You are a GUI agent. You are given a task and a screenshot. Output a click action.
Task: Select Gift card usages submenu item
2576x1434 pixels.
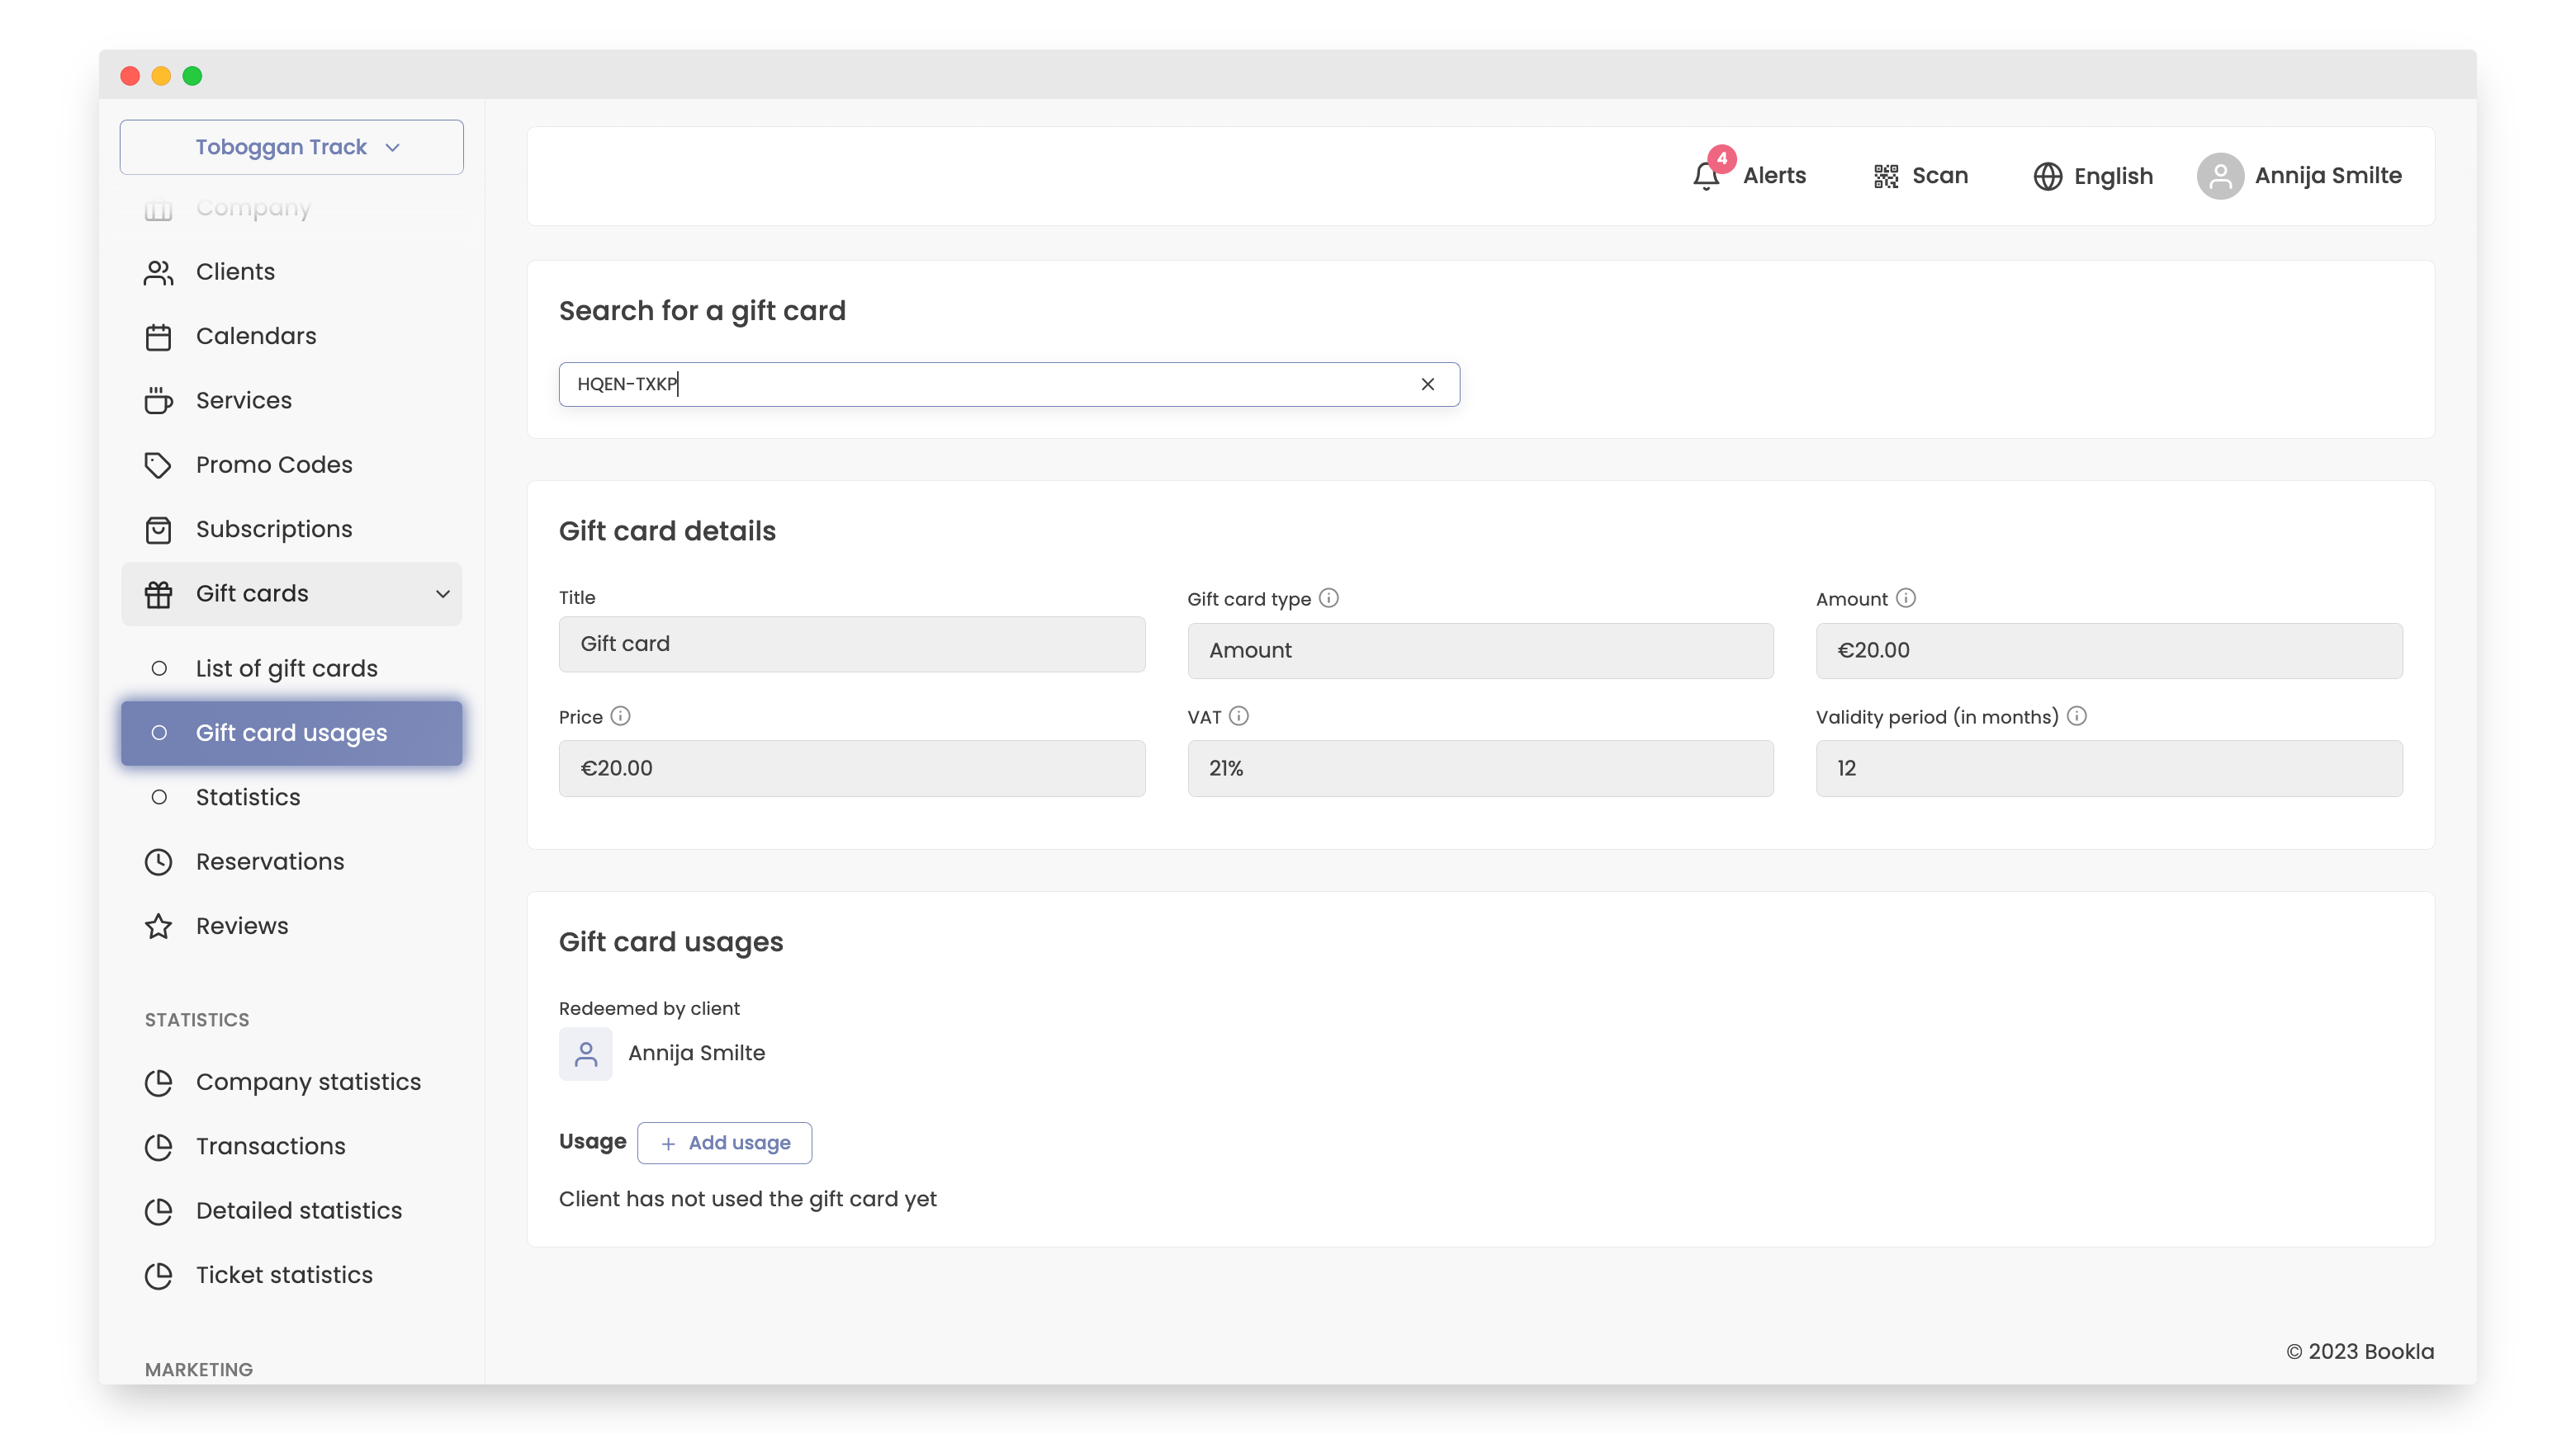click(291, 733)
